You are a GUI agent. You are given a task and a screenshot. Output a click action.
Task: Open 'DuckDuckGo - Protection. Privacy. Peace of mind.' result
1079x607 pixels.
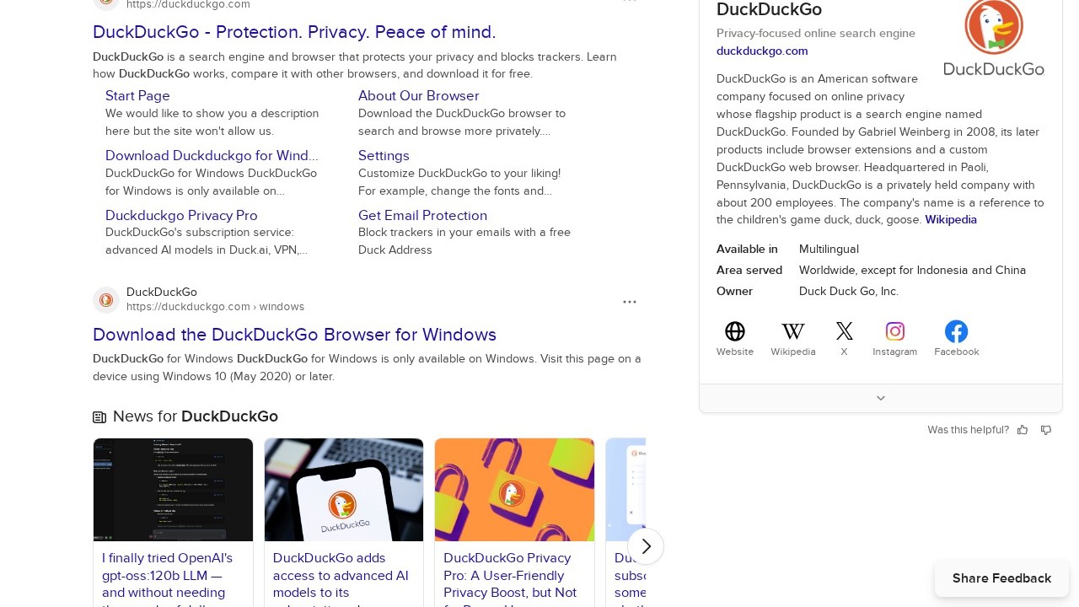tap(294, 32)
